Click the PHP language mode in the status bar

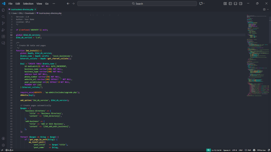coord(248,150)
